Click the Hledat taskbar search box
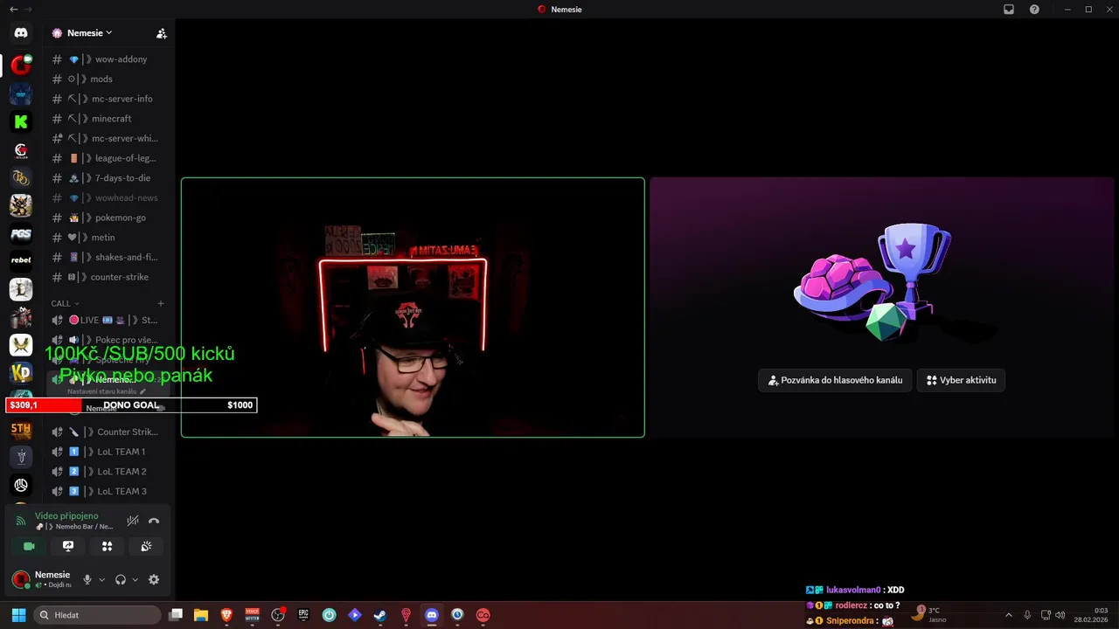 pyautogui.click(x=98, y=615)
